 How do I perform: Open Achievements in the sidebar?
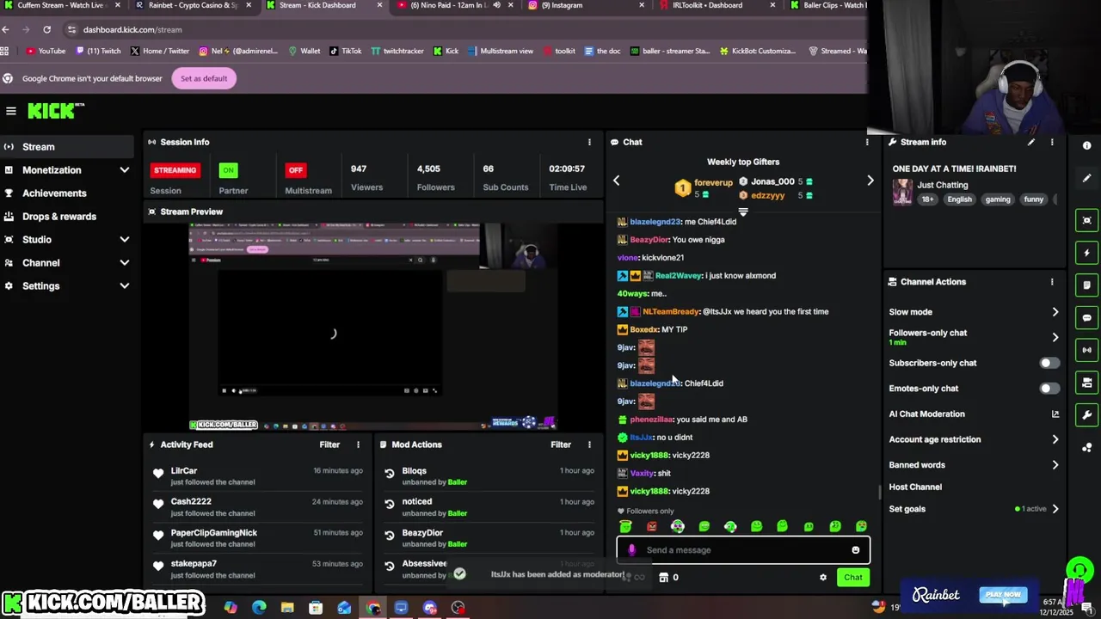pos(53,193)
